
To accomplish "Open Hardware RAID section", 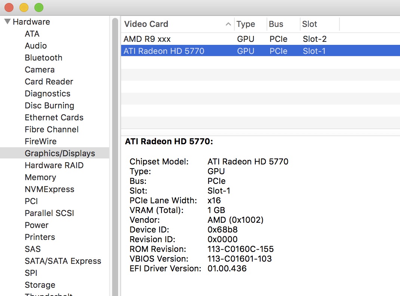I will coord(54,165).
